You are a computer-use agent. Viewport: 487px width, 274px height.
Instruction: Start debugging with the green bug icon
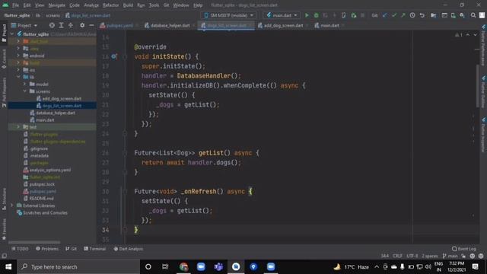coord(317,15)
